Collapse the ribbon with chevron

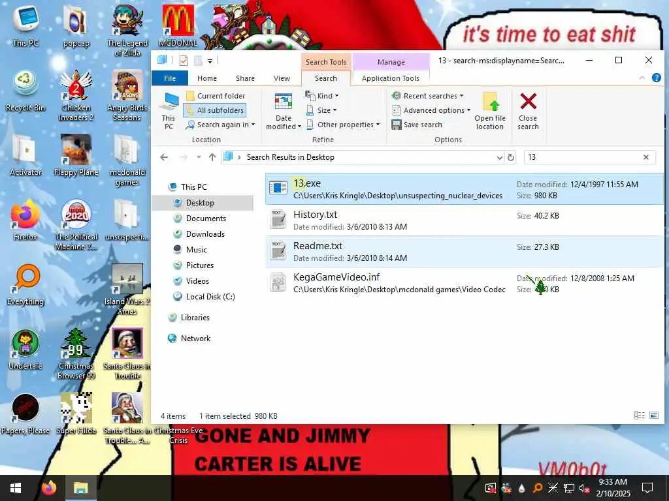pyautogui.click(x=642, y=78)
